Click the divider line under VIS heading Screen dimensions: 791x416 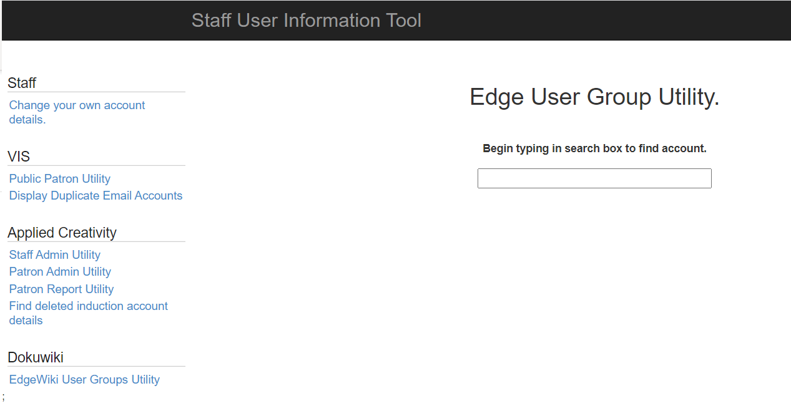point(96,166)
